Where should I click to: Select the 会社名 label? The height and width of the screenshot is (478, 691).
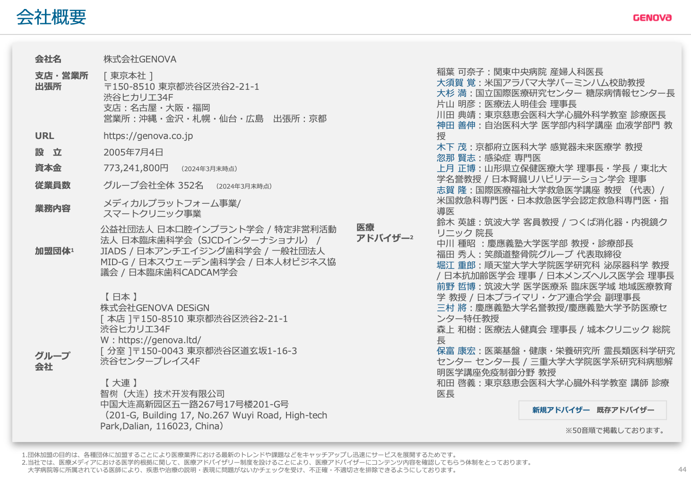tap(48, 59)
